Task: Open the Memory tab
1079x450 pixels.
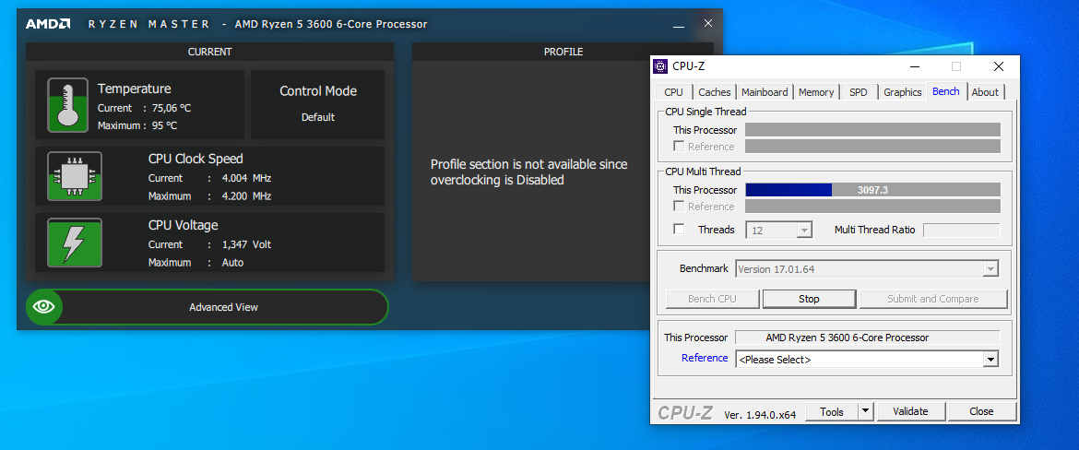Action: pos(816,92)
